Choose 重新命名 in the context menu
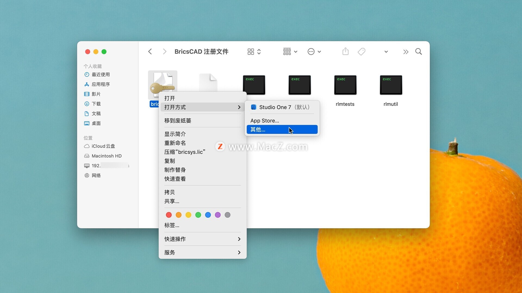The height and width of the screenshot is (293, 522). click(203, 143)
